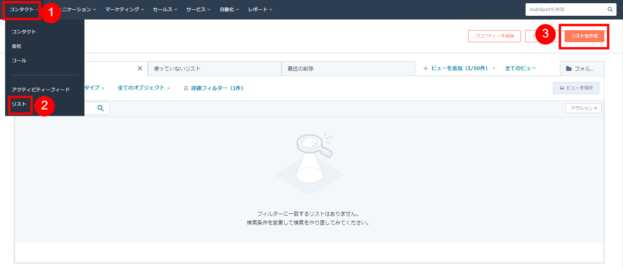Viewport: 623px width, 269px height.
Task: Open 詳細フィルター（1件）
Action: (213, 88)
